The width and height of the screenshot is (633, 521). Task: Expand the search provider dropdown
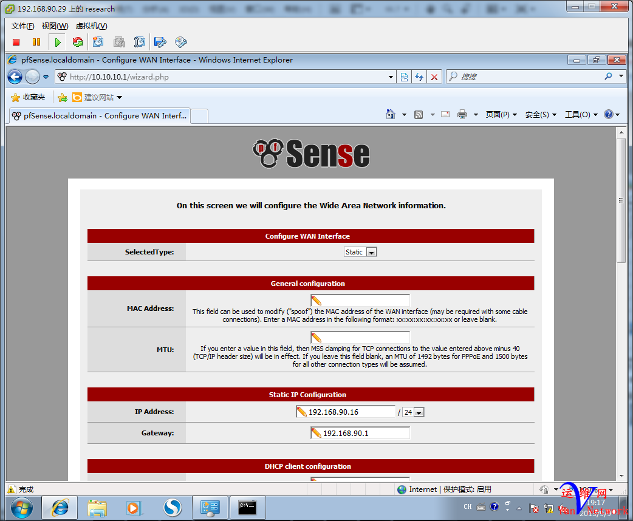(621, 76)
